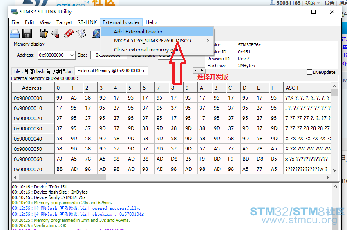Select row address 0x90000060
The width and height of the screenshot is (347, 230).
click(33, 159)
